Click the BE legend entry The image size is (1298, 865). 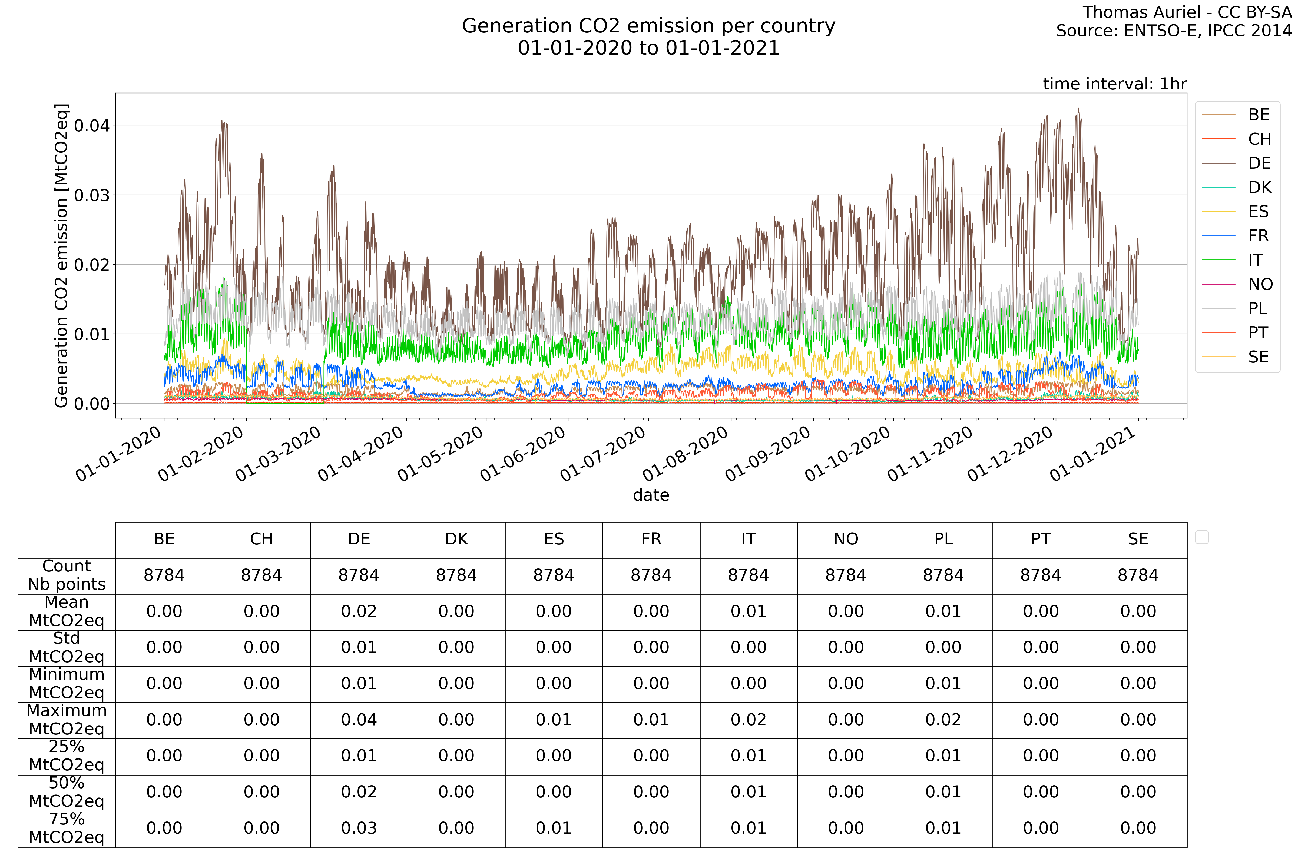pos(1258,115)
